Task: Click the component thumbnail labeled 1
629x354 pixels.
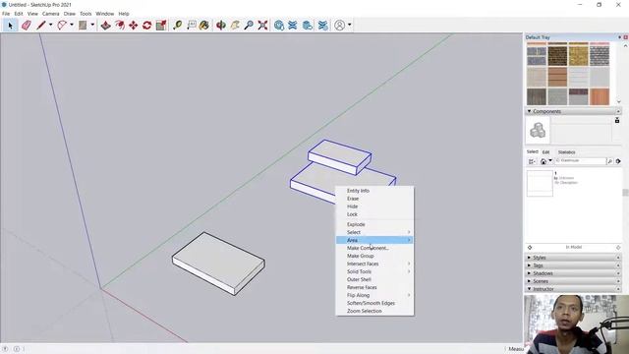Action: coord(540,184)
